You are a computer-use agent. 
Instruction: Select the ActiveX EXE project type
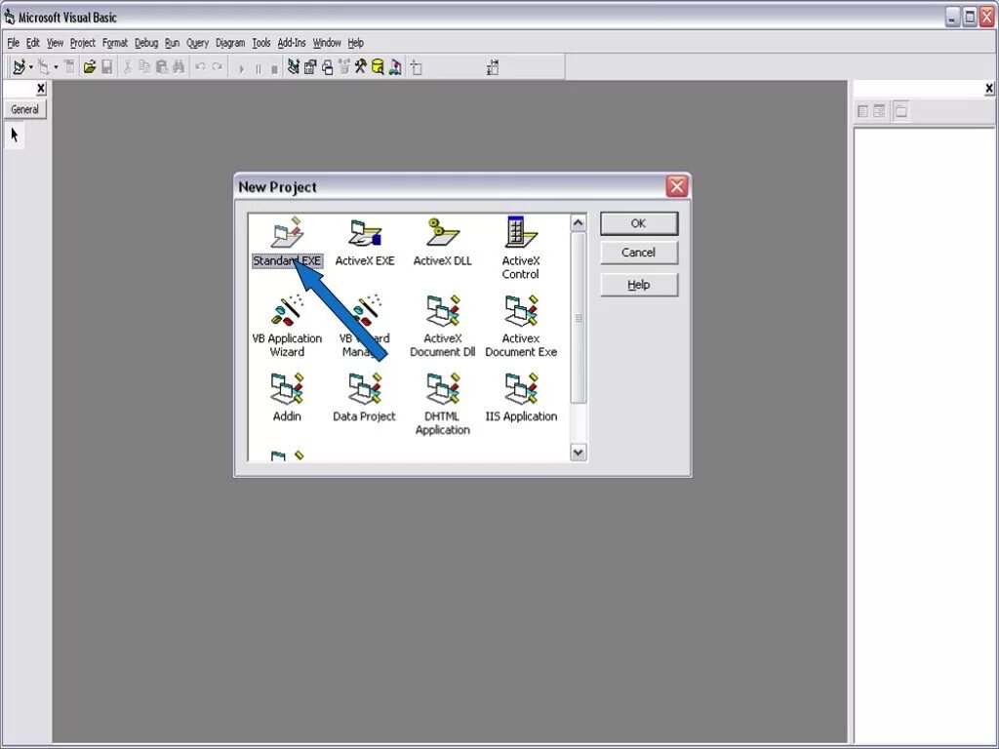[365, 242]
